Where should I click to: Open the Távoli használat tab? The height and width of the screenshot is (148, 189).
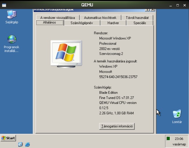click(x=137, y=18)
